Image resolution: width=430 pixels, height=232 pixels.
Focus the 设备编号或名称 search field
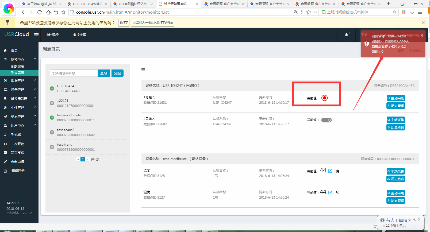click(x=74, y=73)
